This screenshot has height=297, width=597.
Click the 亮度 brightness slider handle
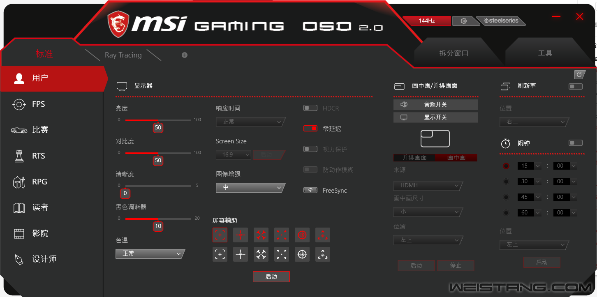point(158,128)
